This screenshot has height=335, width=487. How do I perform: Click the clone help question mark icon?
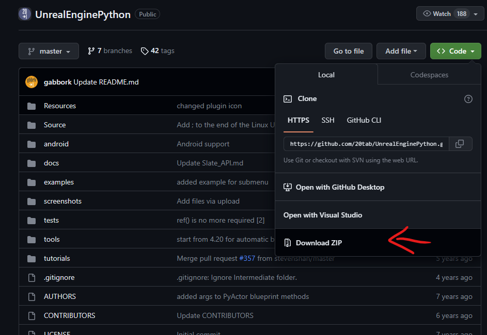tap(468, 98)
